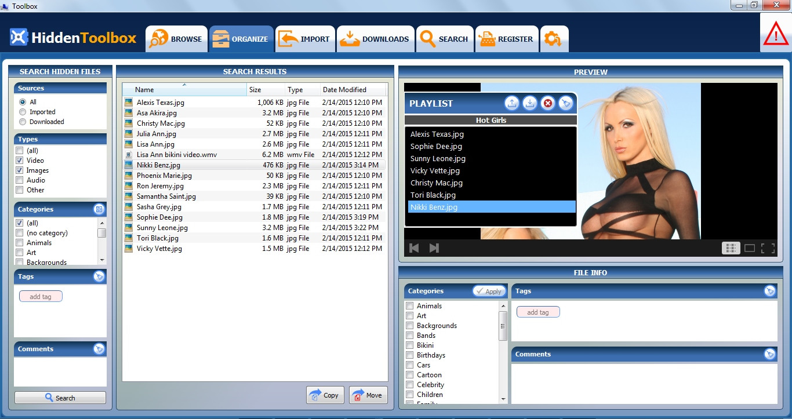The image size is (792, 419).
Task: Check the Celebrity category in File Info
Action: click(410, 385)
